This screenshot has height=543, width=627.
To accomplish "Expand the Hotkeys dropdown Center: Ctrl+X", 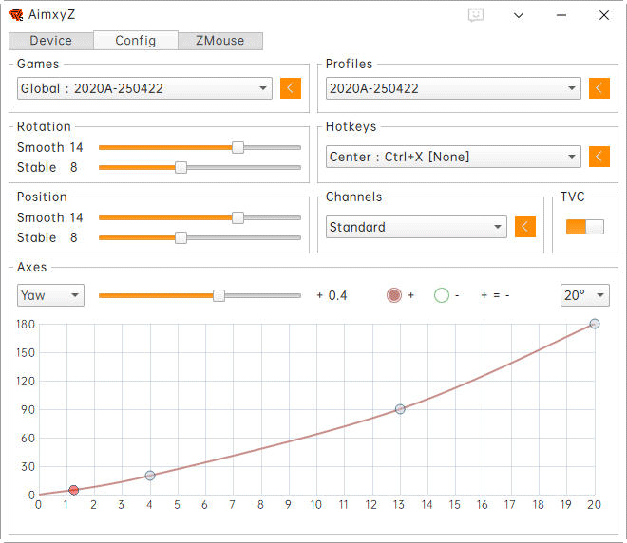I will [x=452, y=157].
